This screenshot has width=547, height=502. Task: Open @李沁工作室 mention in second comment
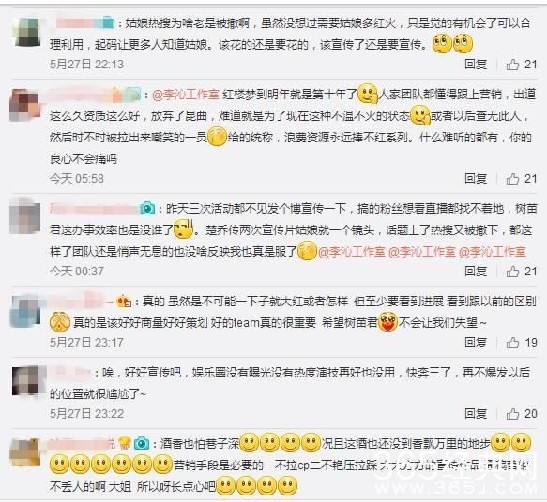186,95
